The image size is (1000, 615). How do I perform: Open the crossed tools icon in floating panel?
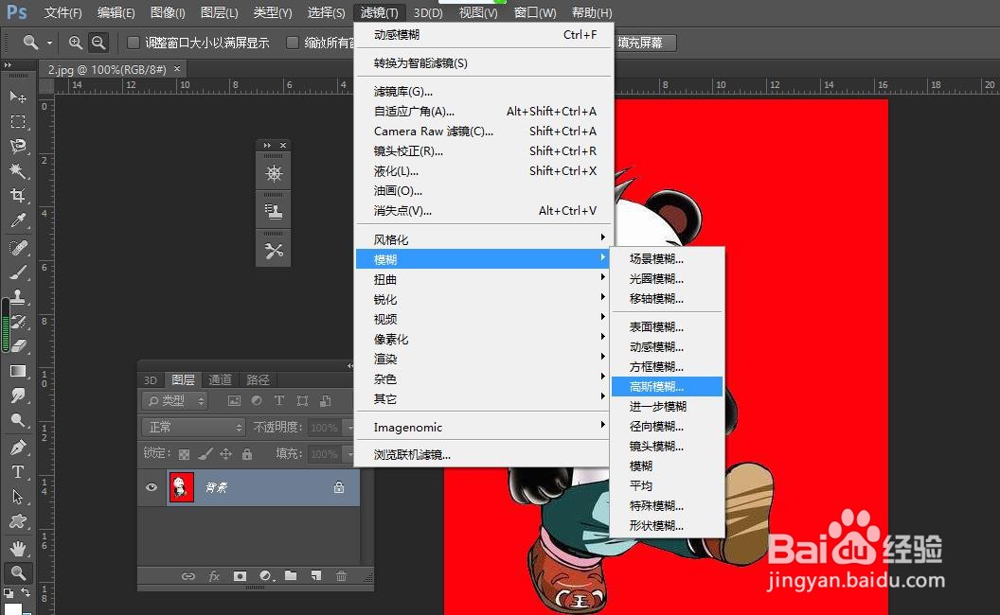(274, 251)
